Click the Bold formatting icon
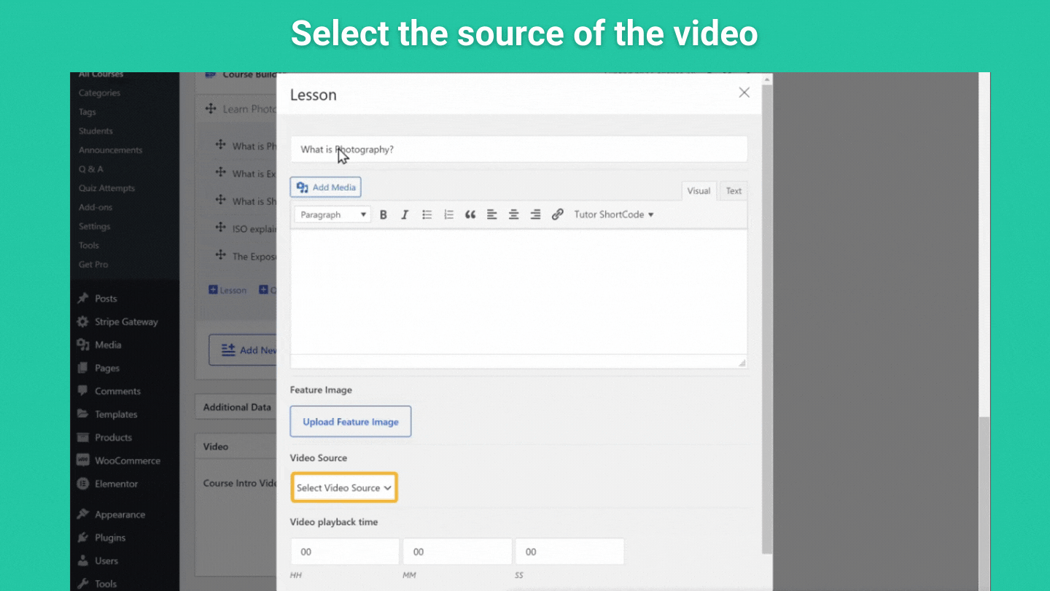The height and width of the screenshot is (591, 1050). coord(384,215)
